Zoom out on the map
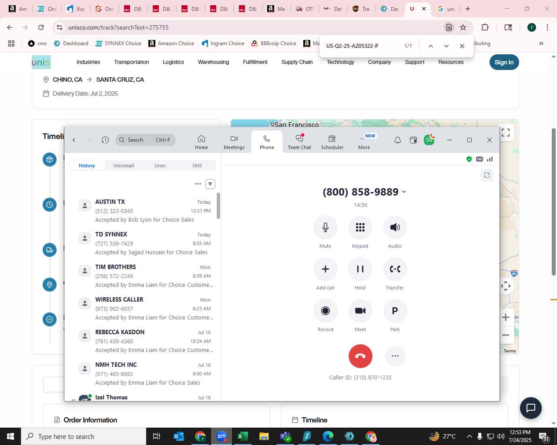557x445 pixels. [x=506, y=335]
